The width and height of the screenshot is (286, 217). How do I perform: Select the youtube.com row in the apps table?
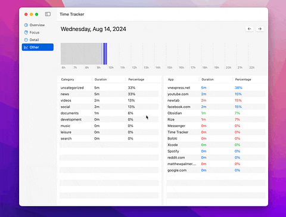[216, 94]
